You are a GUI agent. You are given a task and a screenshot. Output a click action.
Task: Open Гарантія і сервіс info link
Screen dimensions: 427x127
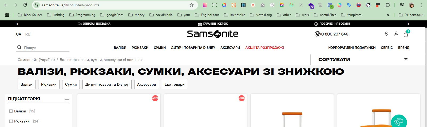pyautogui.click(x=213, y=24)
